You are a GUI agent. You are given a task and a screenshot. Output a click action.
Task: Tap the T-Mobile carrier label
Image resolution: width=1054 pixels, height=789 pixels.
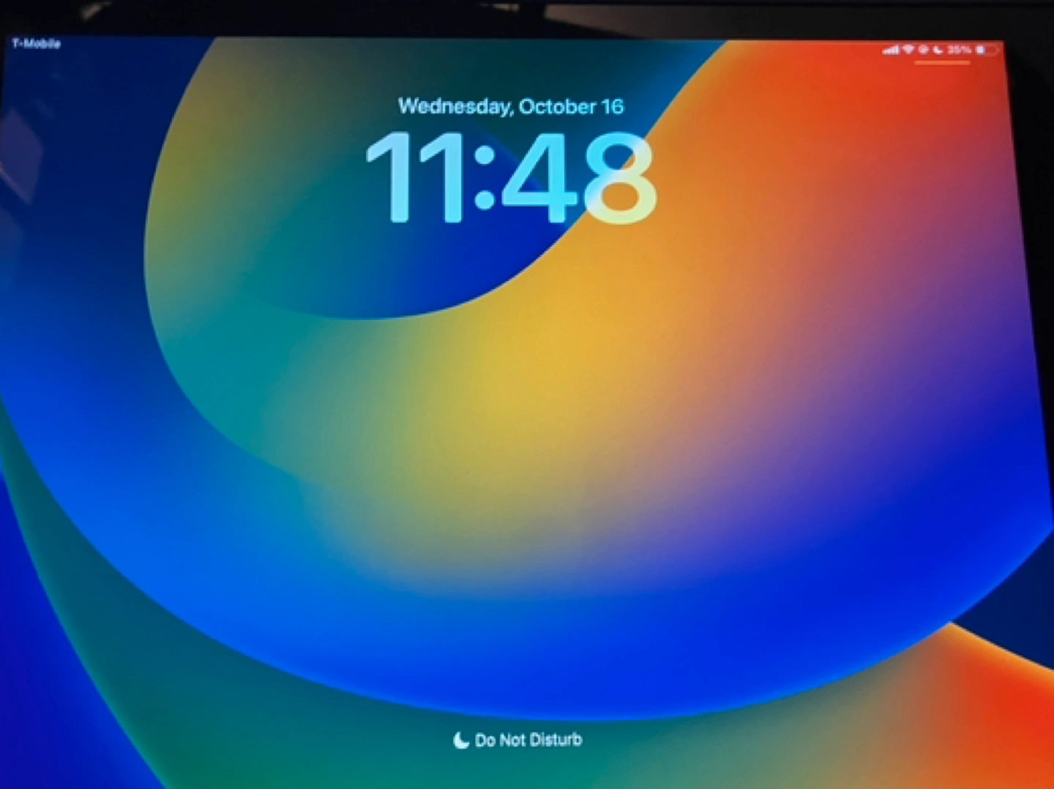(36, 44)
